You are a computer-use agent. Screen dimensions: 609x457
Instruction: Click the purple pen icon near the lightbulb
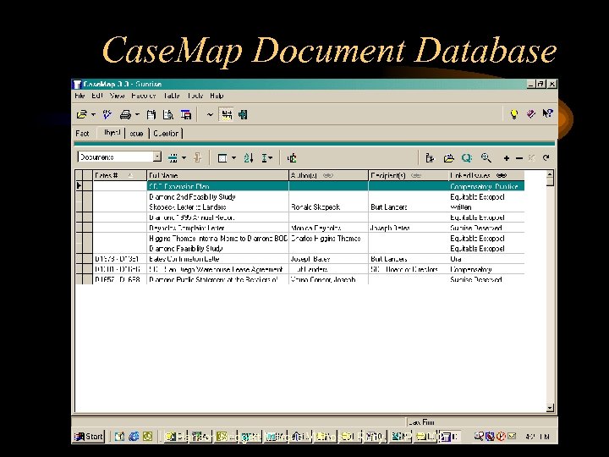[x=530, y=114]
